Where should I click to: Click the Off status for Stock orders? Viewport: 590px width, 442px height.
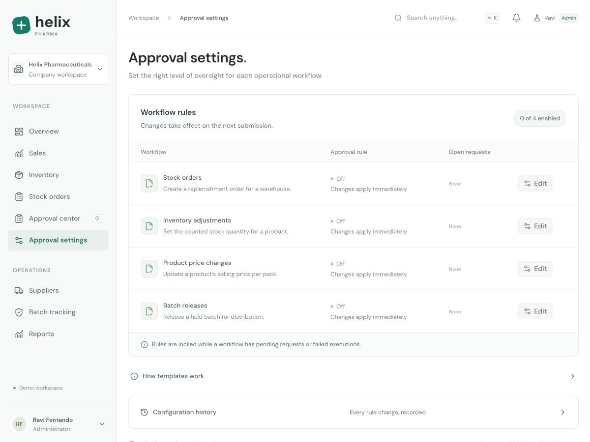pos(338,179)
